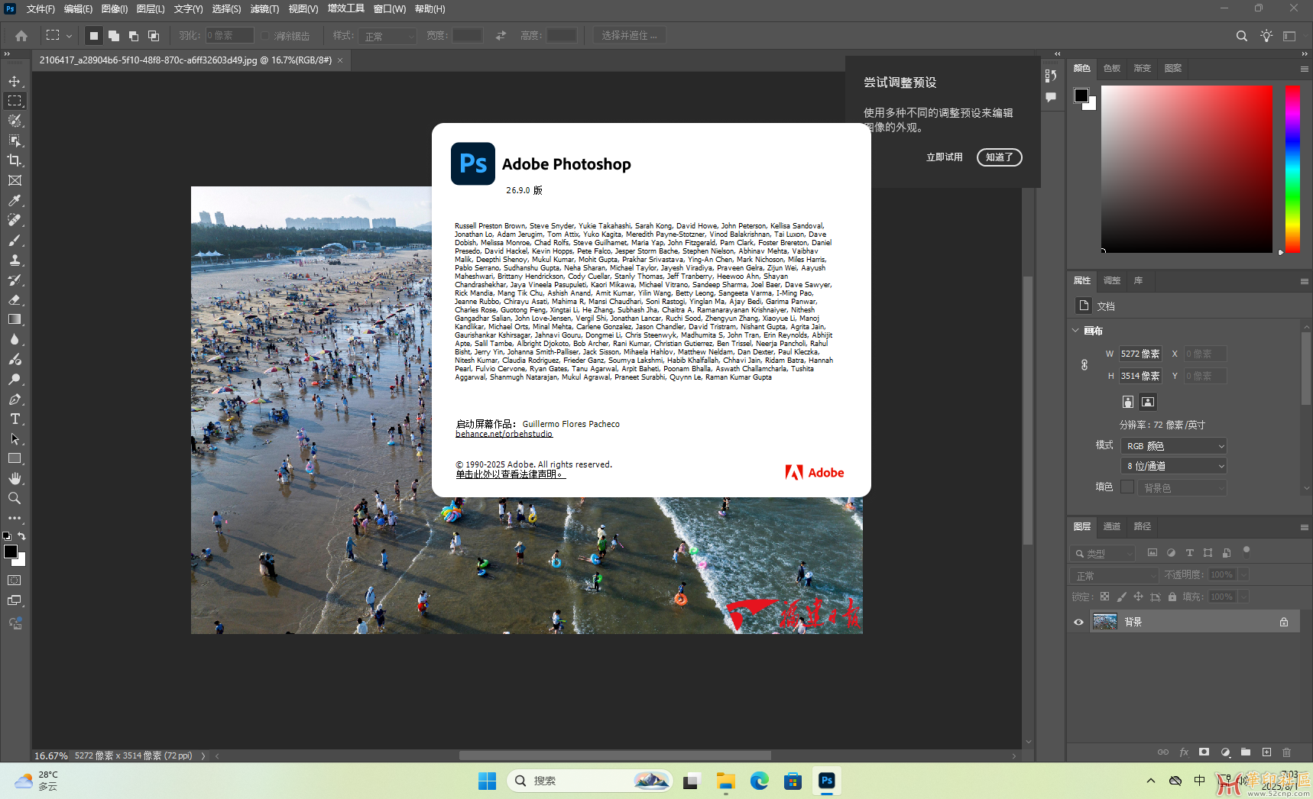Viewport: 1313px width, 799px height.
Task: Select the Dodge tool
Action: pos(15,379)
